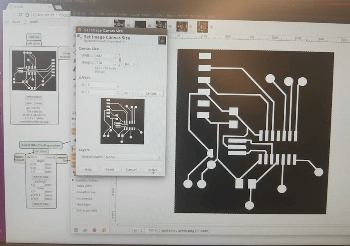
Task: Open GIMP's Filters menu
Action: (182, 16)
